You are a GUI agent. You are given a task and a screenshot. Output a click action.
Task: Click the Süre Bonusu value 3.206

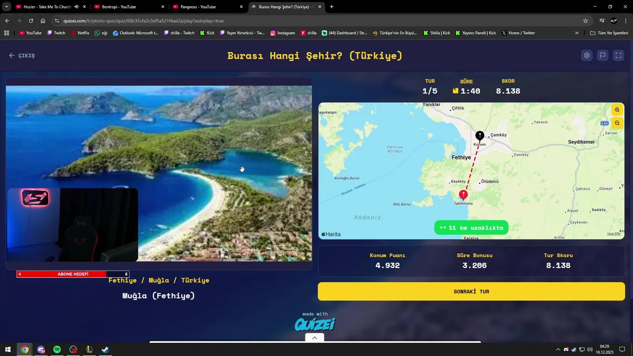click(x=474, y=266)
